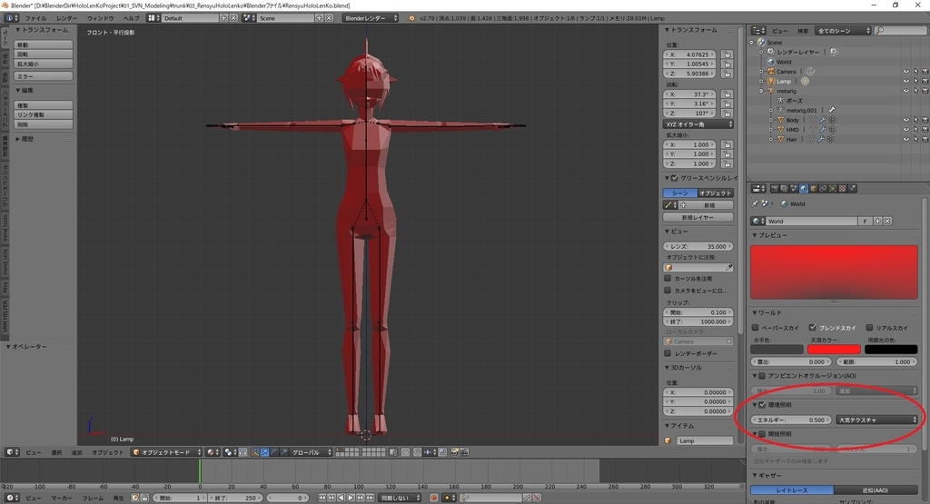Click the Lamp object icon in outliner

(x=770, y=81)
